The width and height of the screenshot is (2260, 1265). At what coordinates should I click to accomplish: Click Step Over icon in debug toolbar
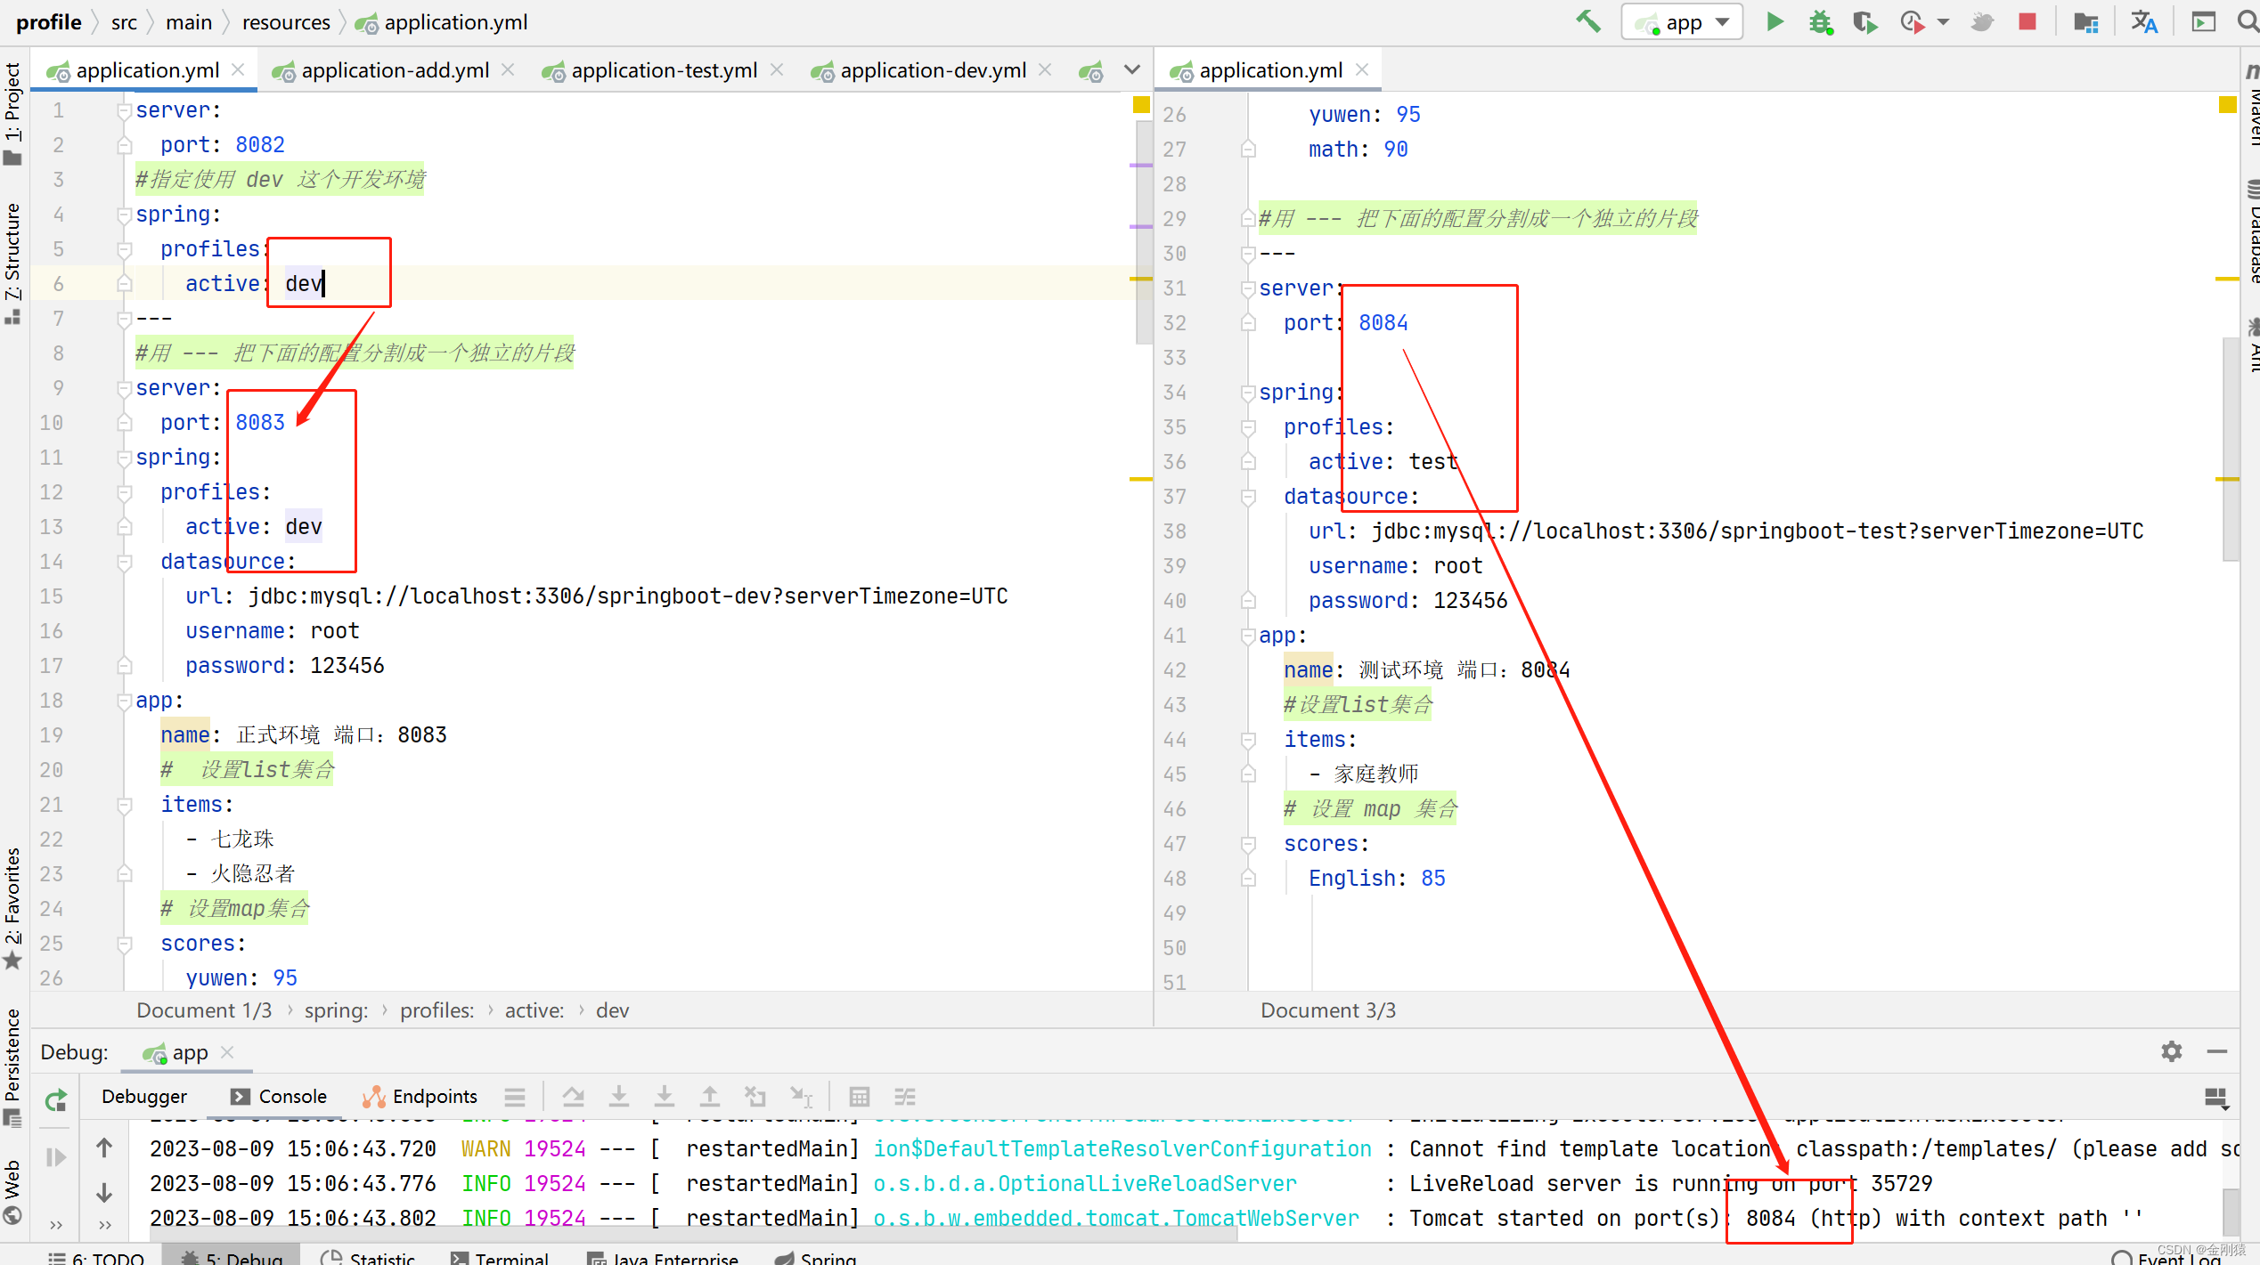pos(574,1097)
